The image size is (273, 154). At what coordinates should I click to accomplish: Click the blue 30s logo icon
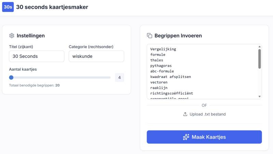(x=8, y=7)
